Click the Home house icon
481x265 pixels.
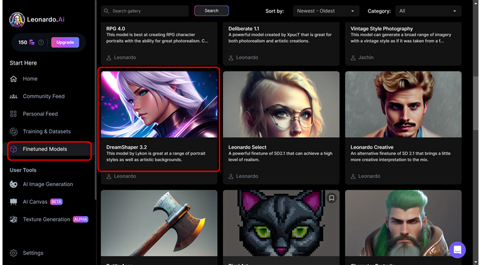[14, 79]
